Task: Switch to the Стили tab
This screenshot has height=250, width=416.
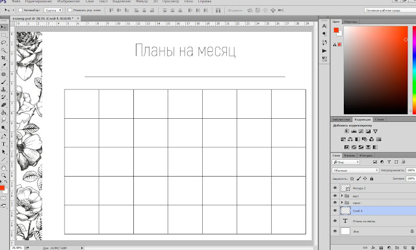Action: click(x=379, y=119)
